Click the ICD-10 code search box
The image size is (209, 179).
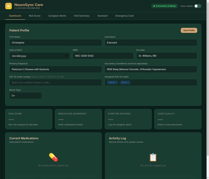tap(55, 82)
